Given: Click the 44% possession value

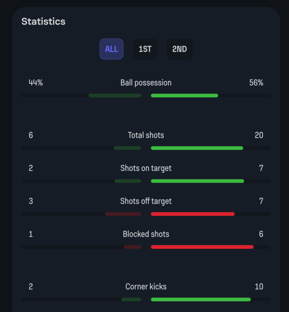Looking at the screenshot, I should tap(36, 83).
